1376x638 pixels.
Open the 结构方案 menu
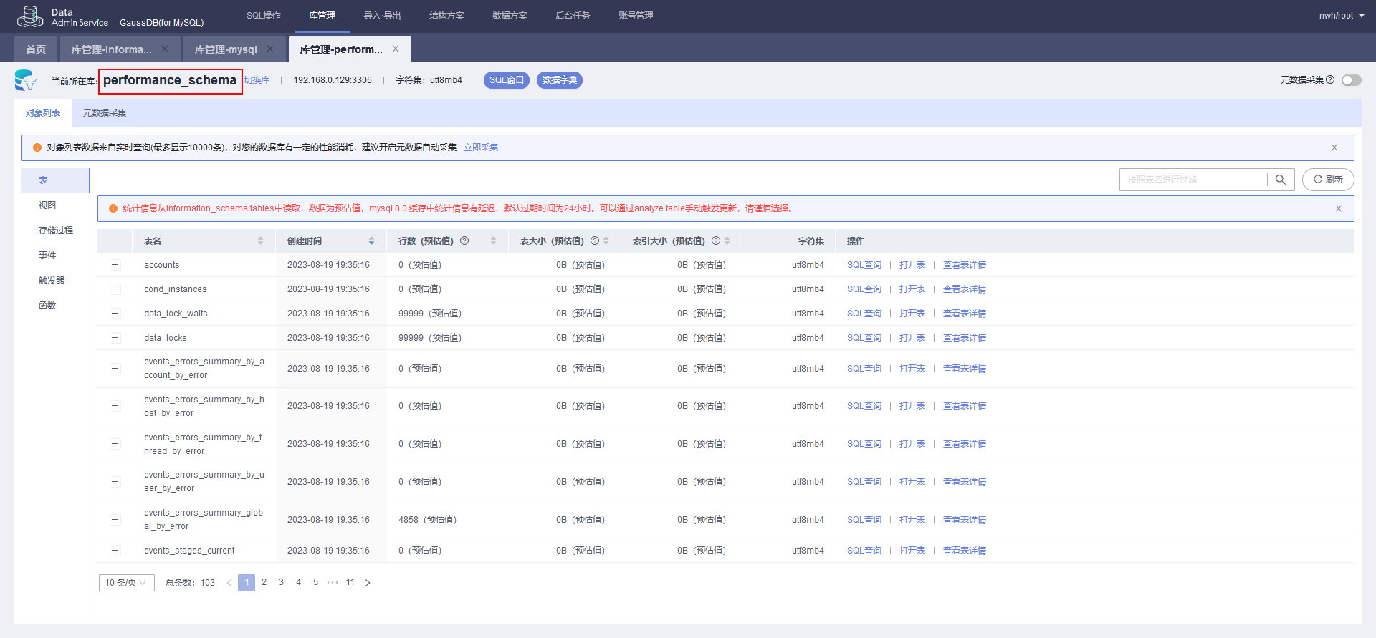click(446, 16)
